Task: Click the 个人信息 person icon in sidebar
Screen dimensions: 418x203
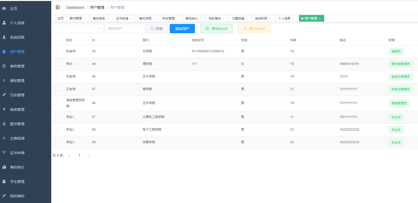Action: (x=4, y=23)
